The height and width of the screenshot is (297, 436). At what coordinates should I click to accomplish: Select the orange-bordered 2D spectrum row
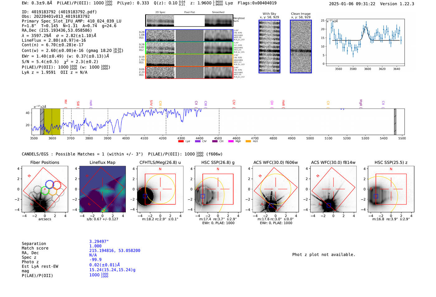[189, 60]
